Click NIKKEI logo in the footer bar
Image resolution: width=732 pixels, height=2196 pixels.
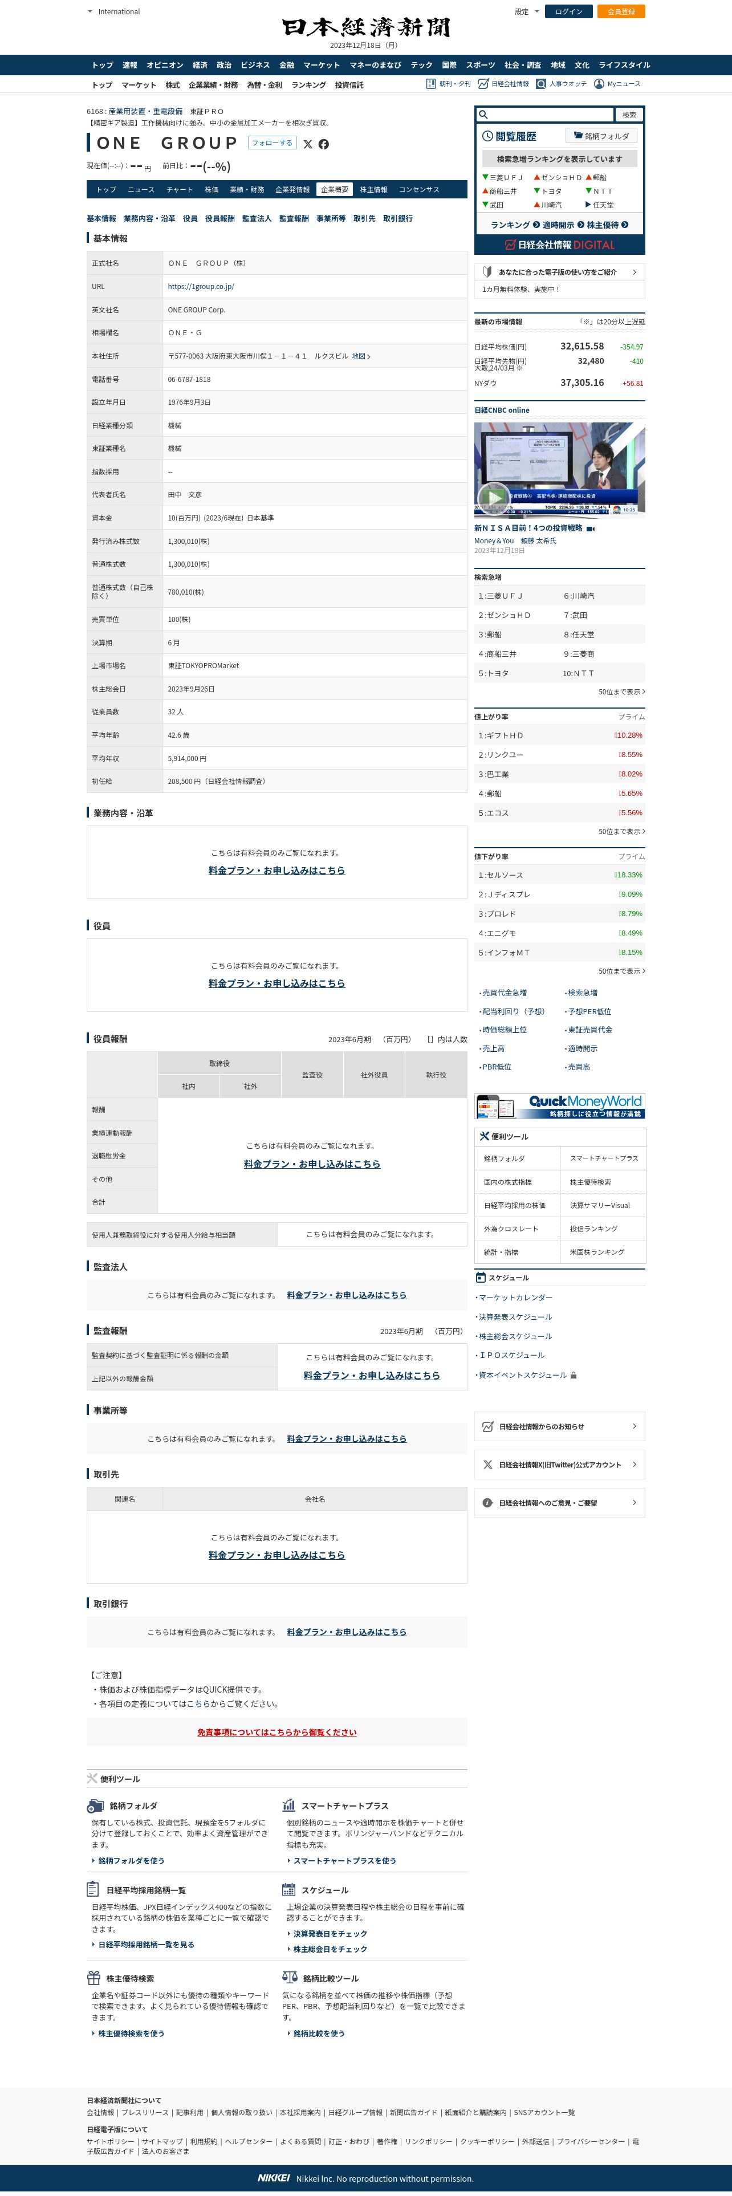[274, 2178]
